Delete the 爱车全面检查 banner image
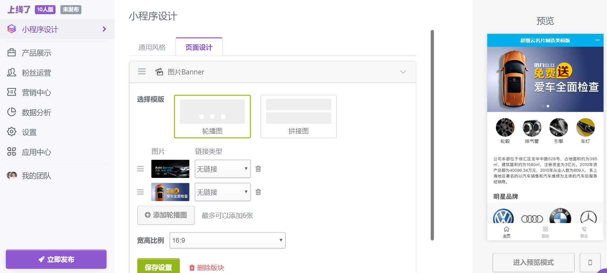 point(258,192)
